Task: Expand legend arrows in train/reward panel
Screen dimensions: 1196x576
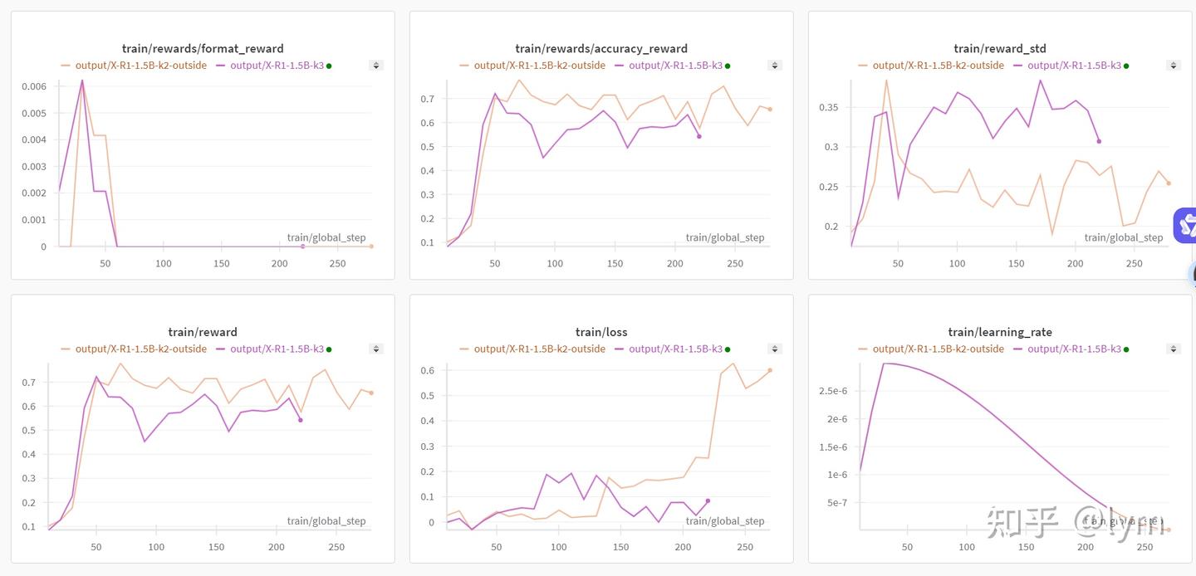Action: [x=376, y=349]
